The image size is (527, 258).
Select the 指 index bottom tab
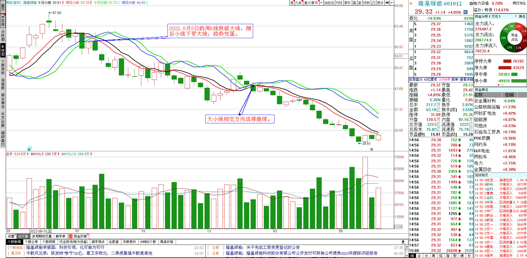tap(448, 256)
